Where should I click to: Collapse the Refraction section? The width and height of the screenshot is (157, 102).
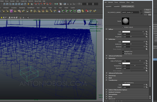pos(106,58)
